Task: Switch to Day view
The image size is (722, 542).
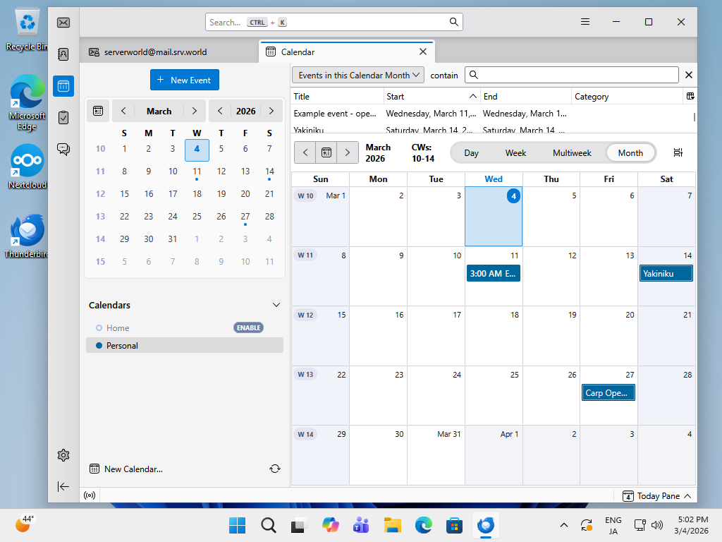Action: (471, 153)
